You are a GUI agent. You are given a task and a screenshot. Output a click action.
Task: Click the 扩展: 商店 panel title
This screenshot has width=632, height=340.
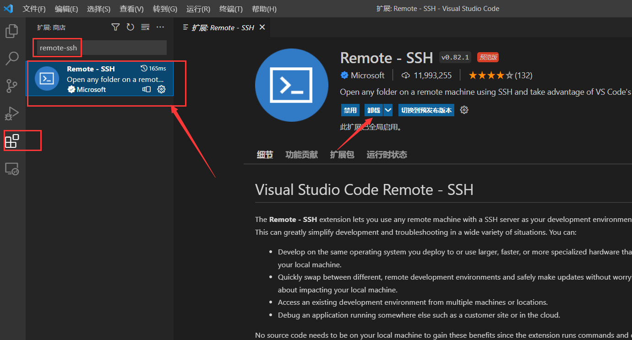coord(51,27)
